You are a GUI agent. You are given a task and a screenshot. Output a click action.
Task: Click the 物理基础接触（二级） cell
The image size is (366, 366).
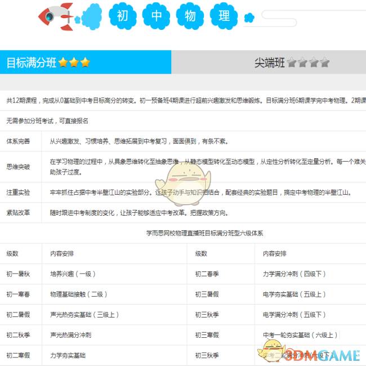(x=79, y=294)
